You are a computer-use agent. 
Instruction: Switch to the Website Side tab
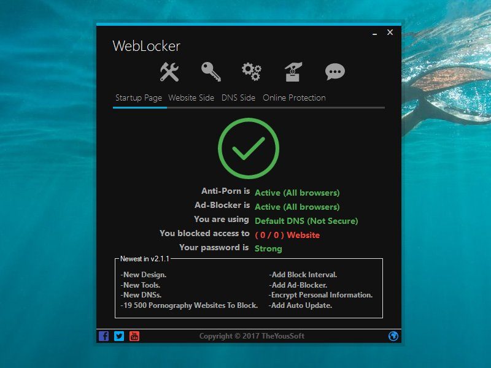click(191, 98)
